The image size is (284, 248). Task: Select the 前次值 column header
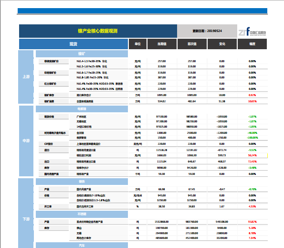(192, 44)
